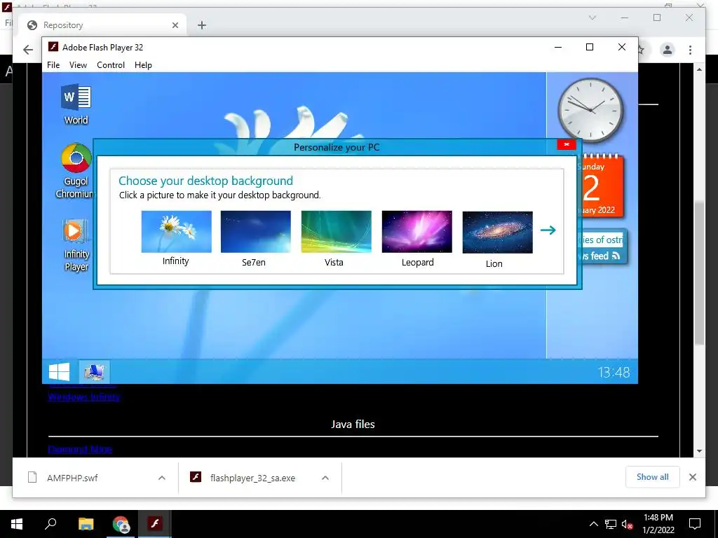Open the notification center icon

(695, 524)
